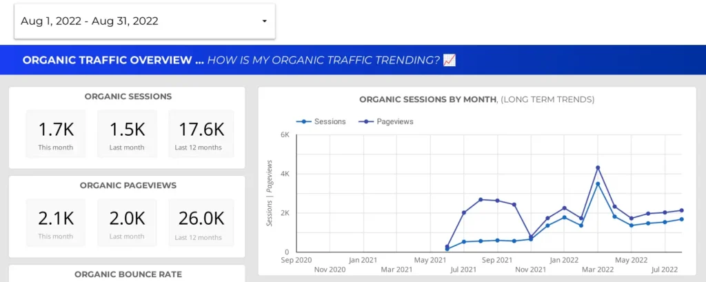
Task: Click the Sessions legend line marker
Action: click(x=304, y=121)
